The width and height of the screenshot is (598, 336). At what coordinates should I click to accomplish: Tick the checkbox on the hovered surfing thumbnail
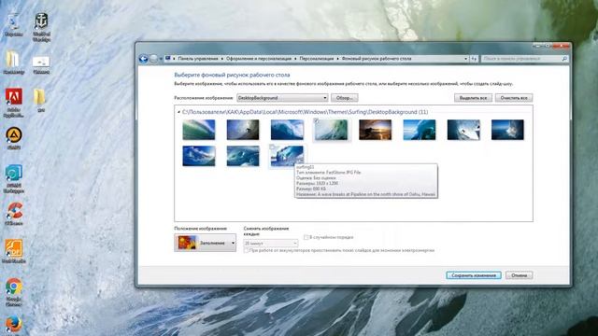[x=272, y=147]
